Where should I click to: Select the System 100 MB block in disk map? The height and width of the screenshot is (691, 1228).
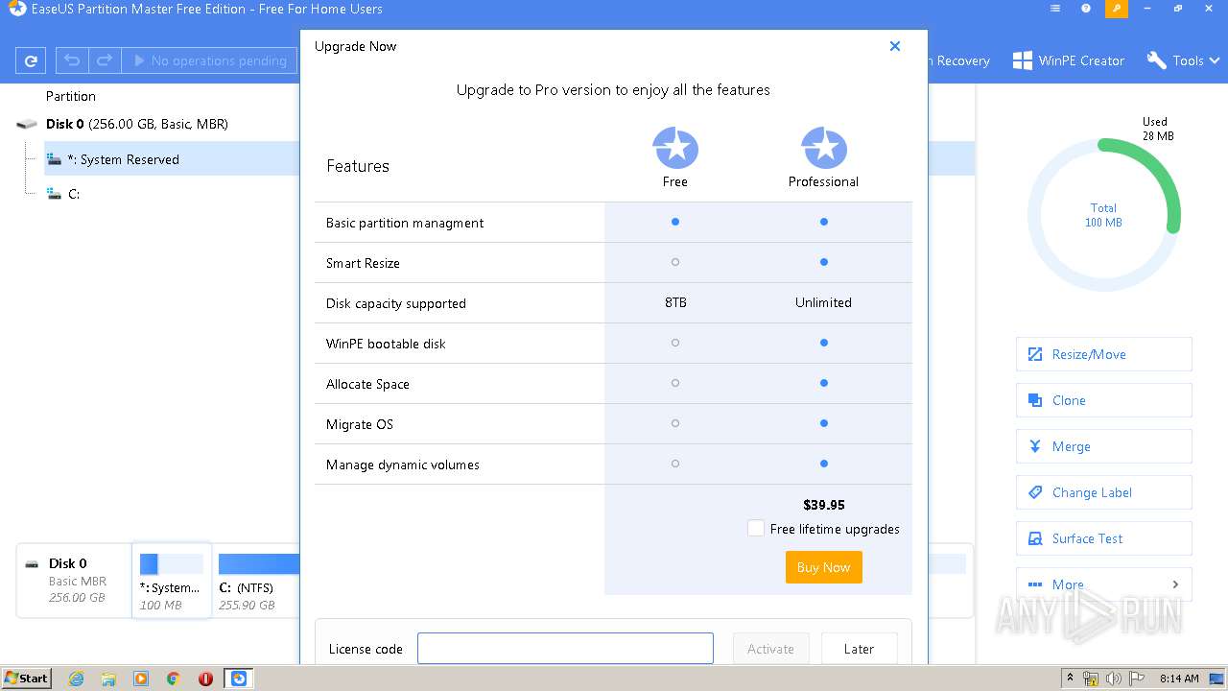(172, 581)
